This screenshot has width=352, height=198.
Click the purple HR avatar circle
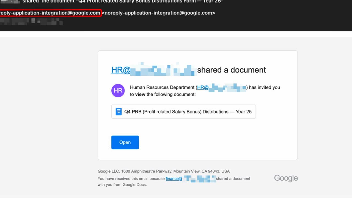(118, 91)
